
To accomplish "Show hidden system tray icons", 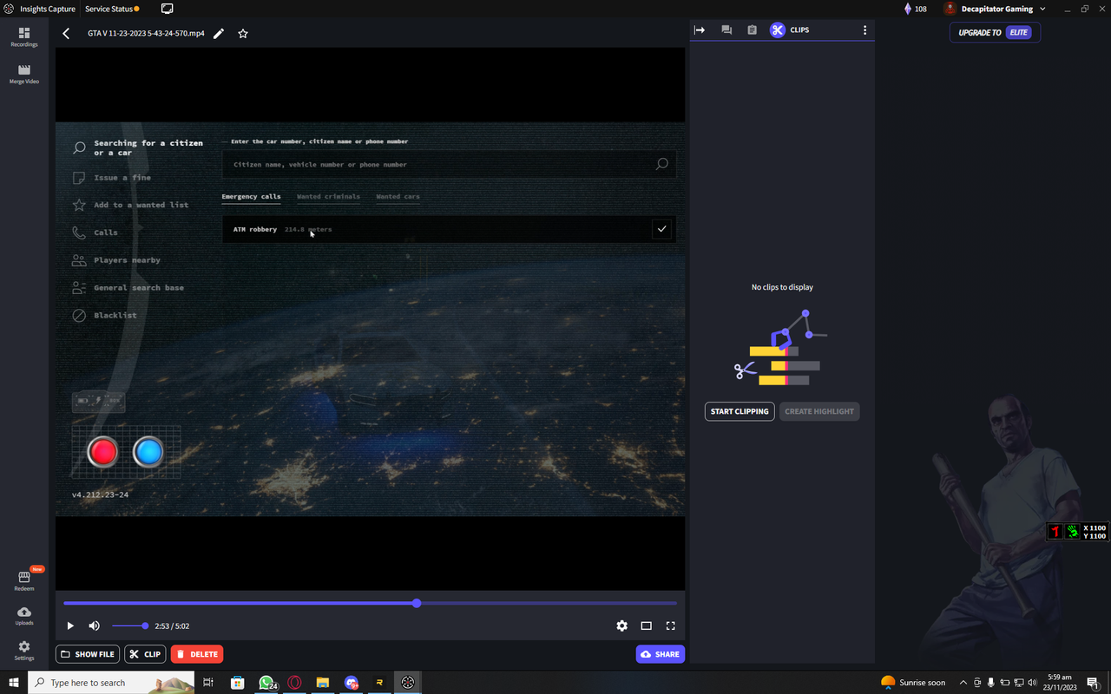I will [x=963, y=683].
